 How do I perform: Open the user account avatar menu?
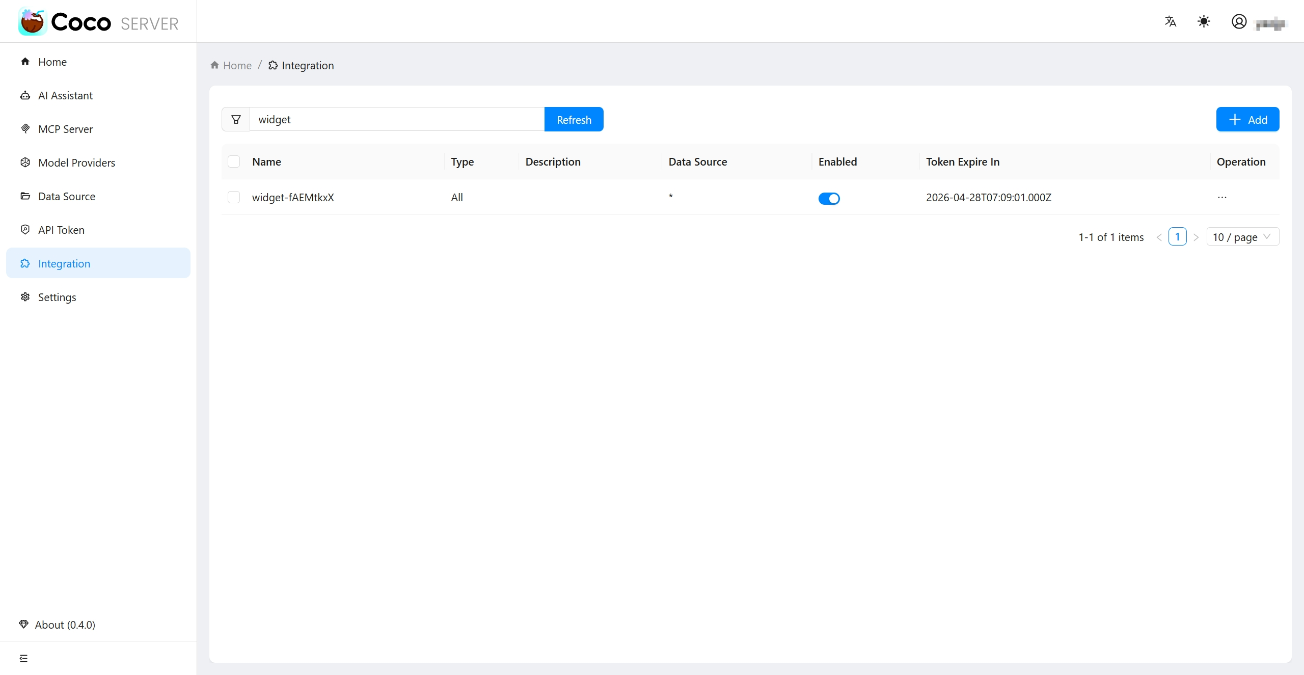(x=1239, y=21)
